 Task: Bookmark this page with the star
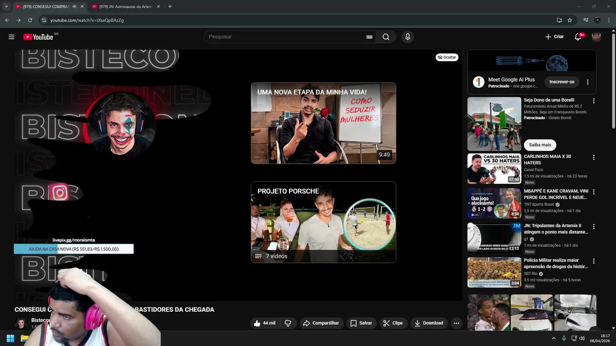coord(570,20)
